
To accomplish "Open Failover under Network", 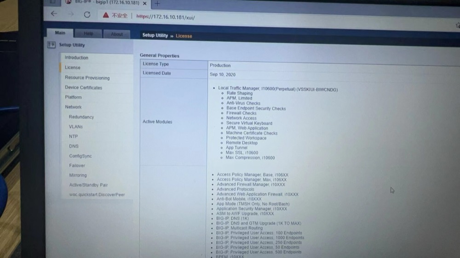I will pyautogui.click(x=77, y=165).
